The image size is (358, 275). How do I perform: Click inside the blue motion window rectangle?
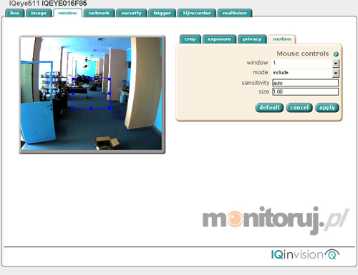tap(91, 94)
